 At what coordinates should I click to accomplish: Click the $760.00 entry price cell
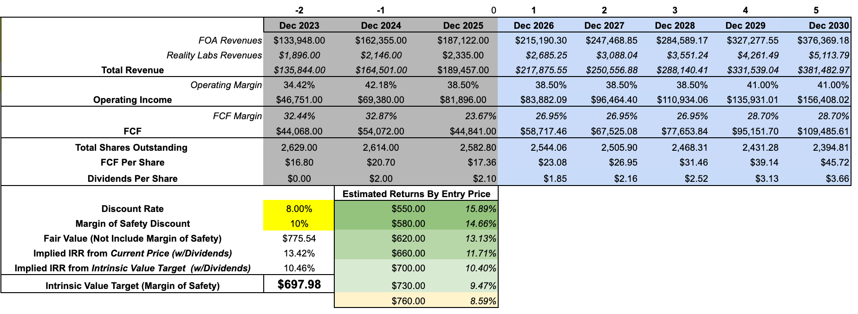pyautogui.click(x=381, y=301)
